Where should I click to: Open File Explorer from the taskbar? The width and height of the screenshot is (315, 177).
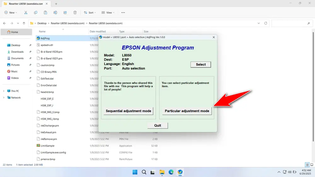pos(162,172)
